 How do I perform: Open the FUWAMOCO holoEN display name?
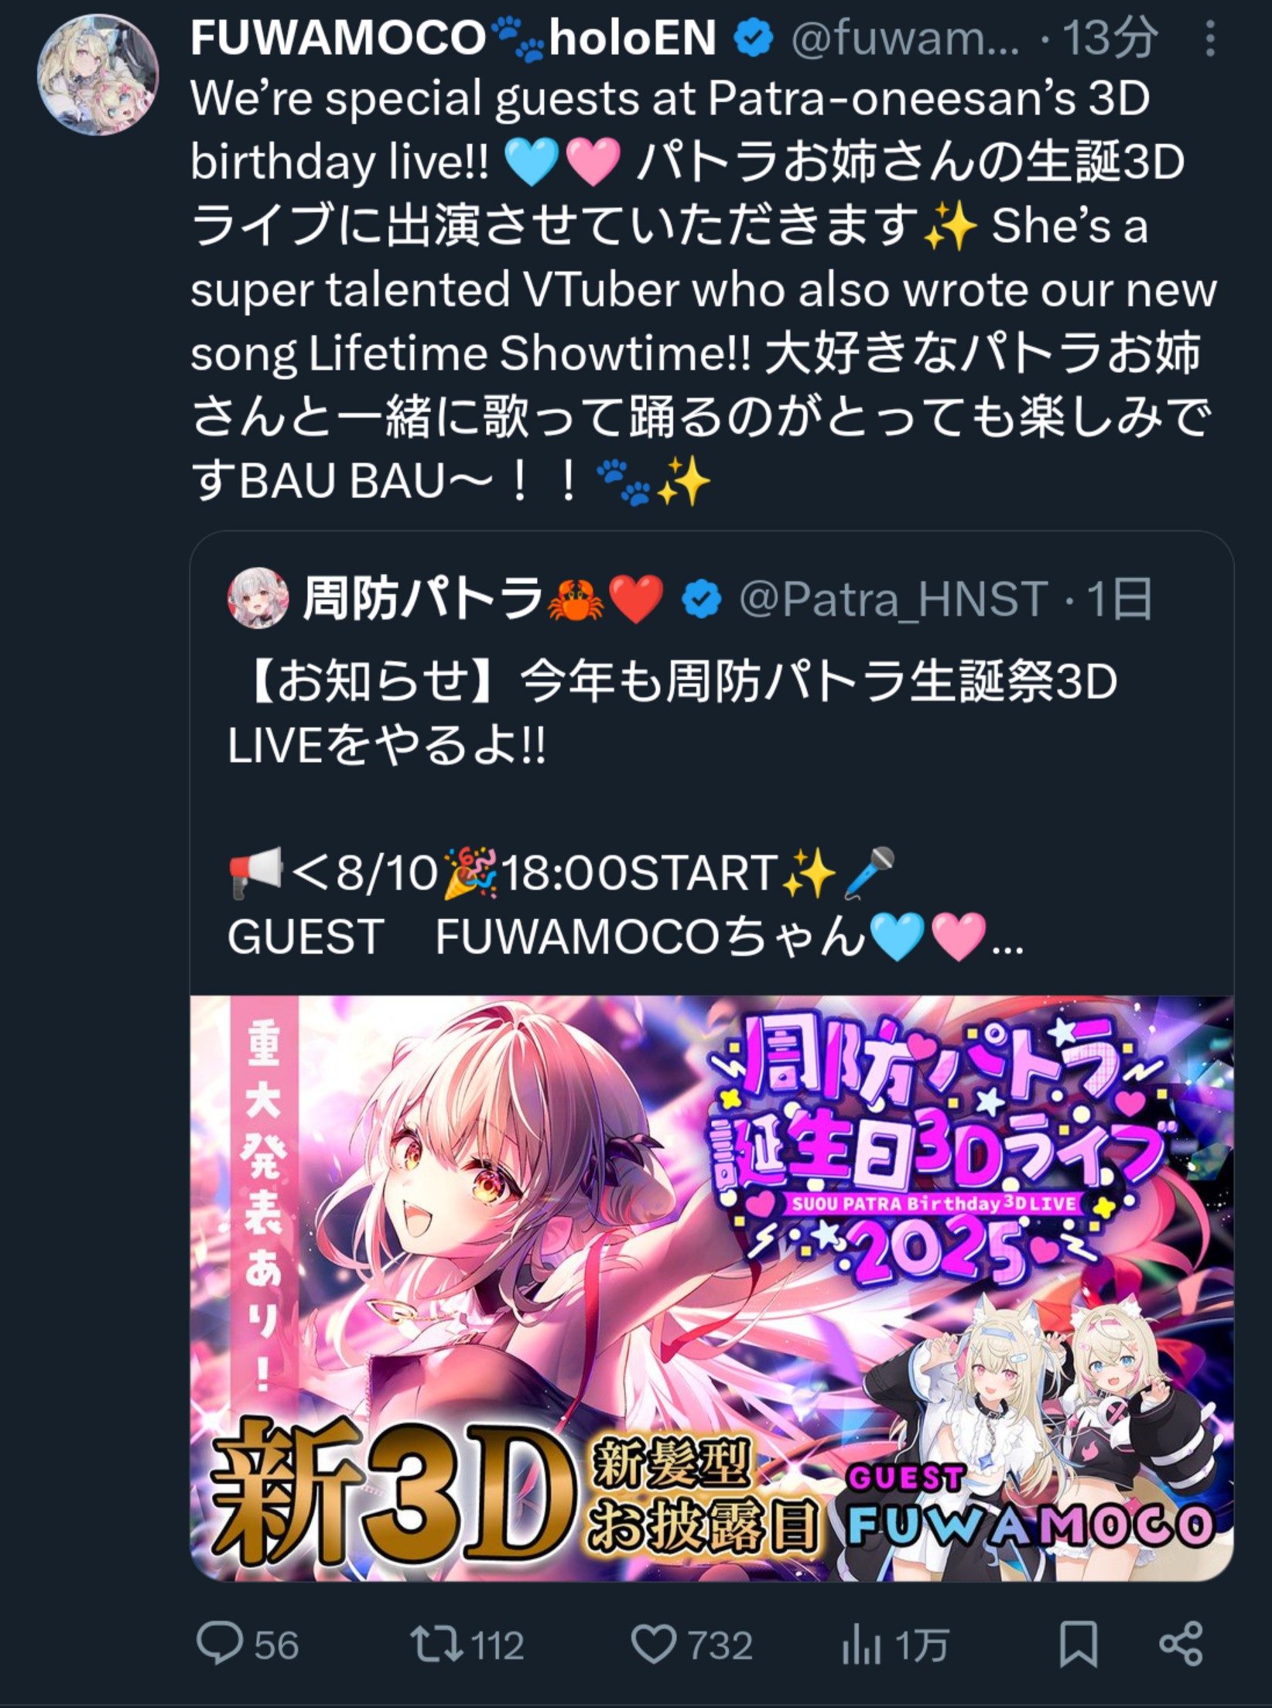tap(453, 39)
